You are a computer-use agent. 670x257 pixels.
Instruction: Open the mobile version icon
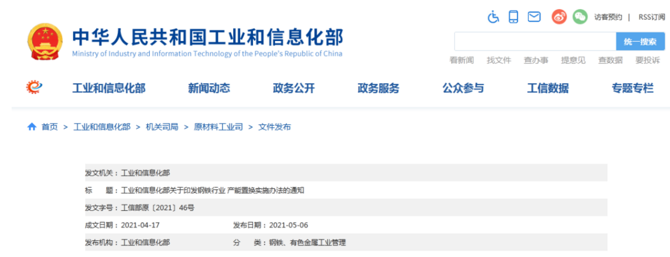pos(513,17)
